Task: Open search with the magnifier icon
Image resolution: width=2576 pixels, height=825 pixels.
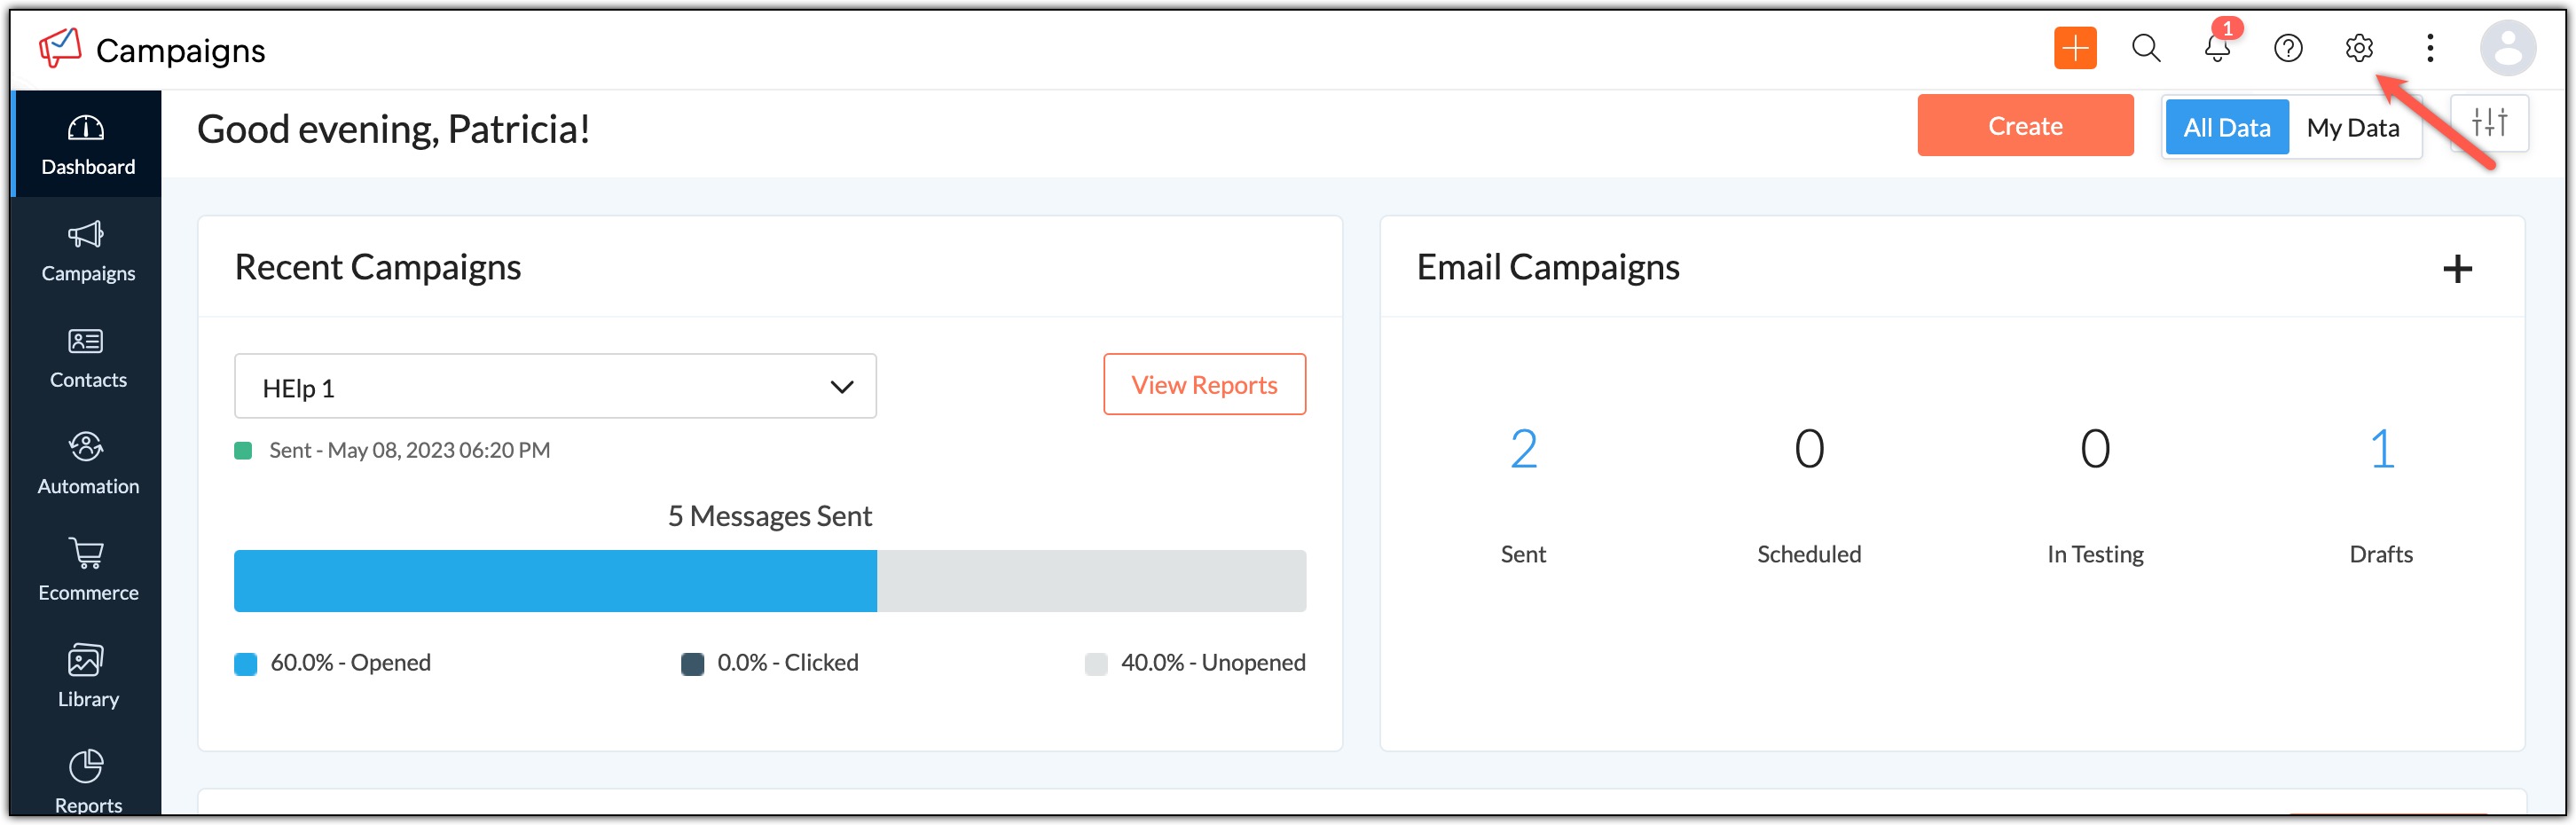Action: pos(2145,48)
